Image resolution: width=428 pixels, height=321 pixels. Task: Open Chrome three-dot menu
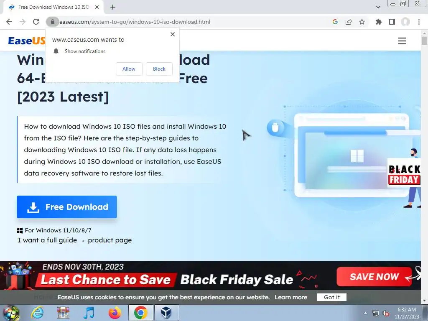coord(419,22)
